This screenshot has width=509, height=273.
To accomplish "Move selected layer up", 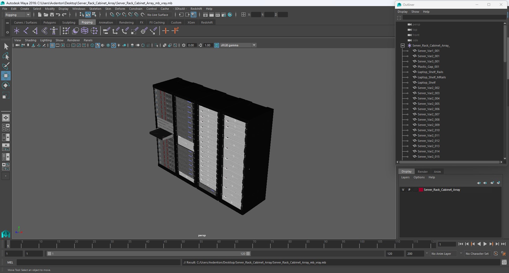I will pyautogui.click(x=479, y=183).
